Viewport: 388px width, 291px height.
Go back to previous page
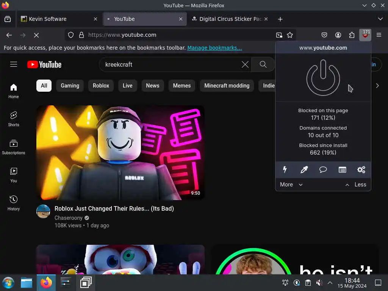coord(9,35)
